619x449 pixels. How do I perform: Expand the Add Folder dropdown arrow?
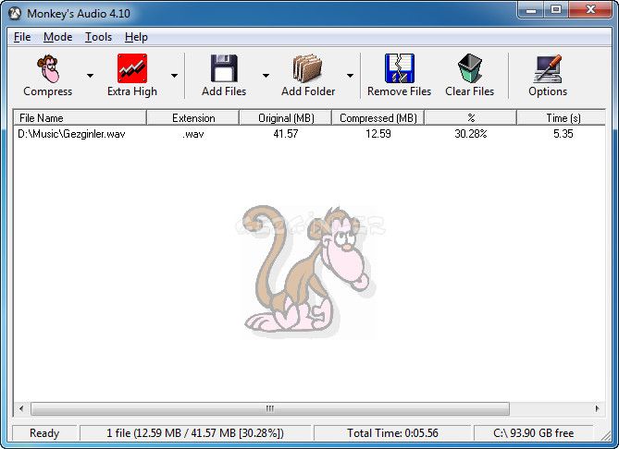[350, 75]
